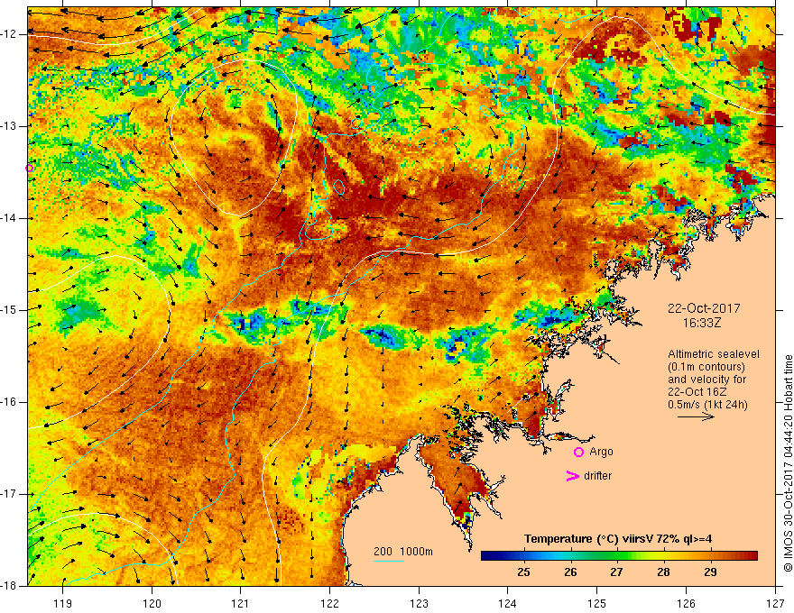Click the 0.5m/s velocity scale arrow
Viewport: 794px width, 613px height.
(x=696, y=416)
